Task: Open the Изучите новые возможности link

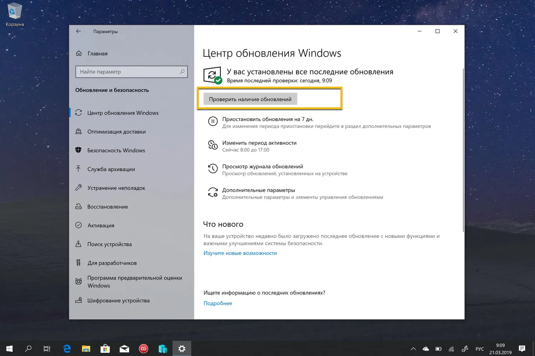Action: tap(240, 253)
